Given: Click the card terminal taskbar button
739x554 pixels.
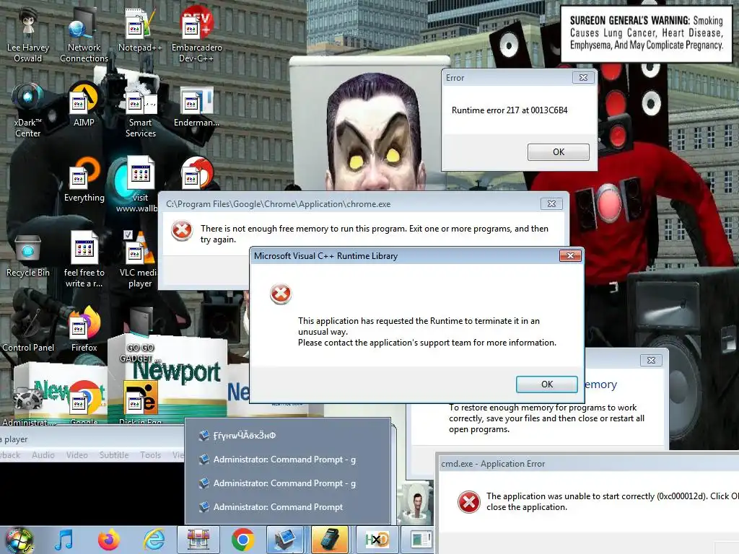Looking at the screenshot, I should pyautogui.click(x=329, y=540).
